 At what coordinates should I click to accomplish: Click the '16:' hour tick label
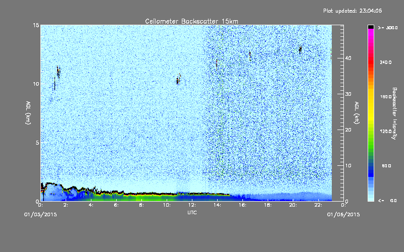click(x=242, y=205)
